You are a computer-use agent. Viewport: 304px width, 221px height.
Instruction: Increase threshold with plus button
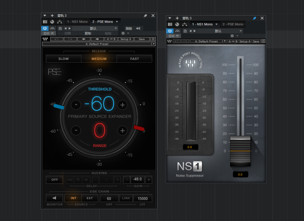click(122, 105)
